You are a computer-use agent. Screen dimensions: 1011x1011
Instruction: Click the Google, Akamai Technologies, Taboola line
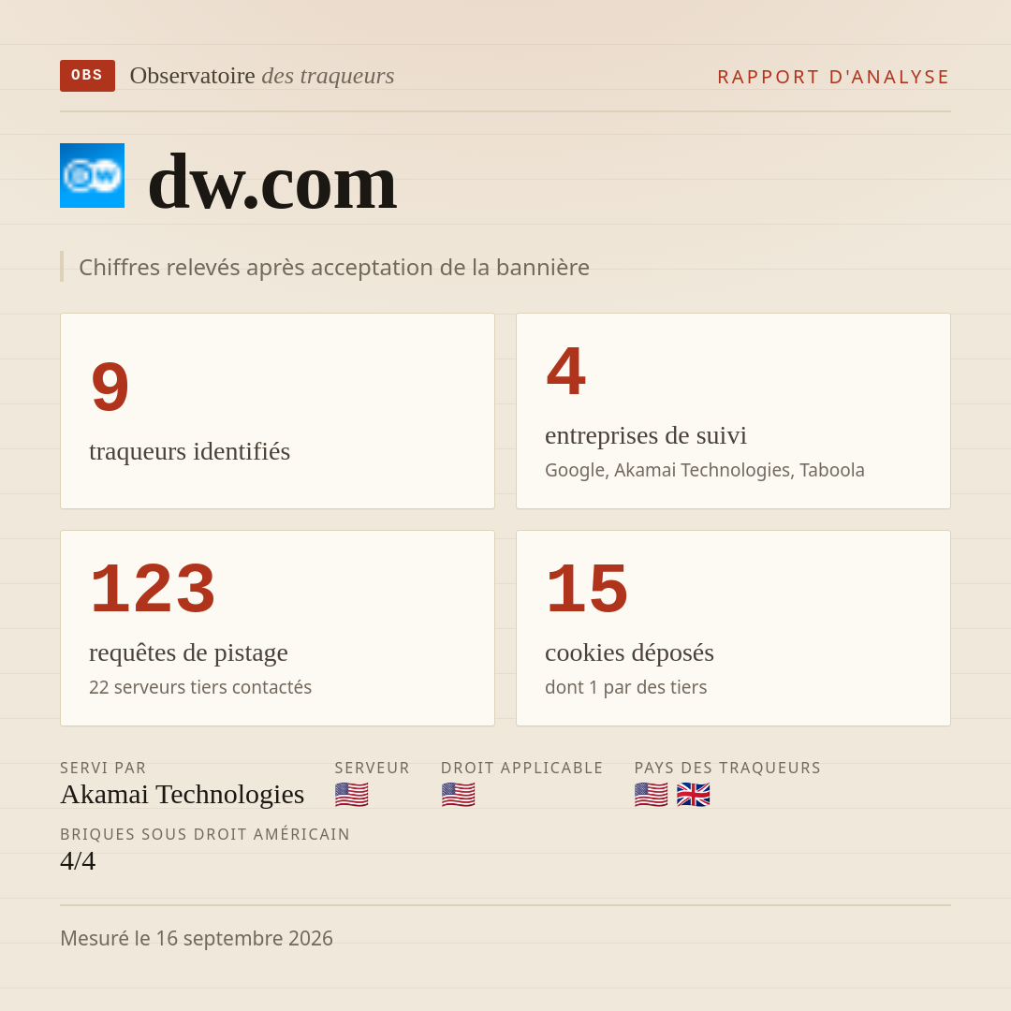705,470
